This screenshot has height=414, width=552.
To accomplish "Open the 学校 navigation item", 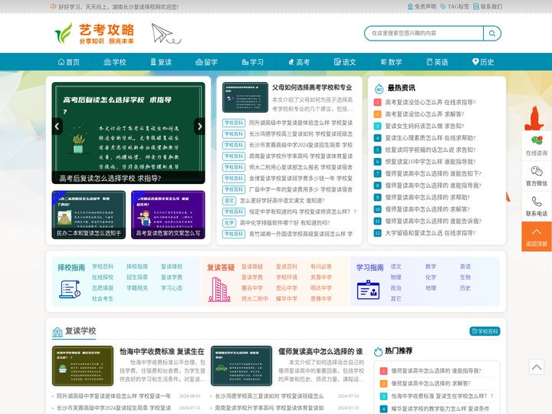I will tap(115, 62).
